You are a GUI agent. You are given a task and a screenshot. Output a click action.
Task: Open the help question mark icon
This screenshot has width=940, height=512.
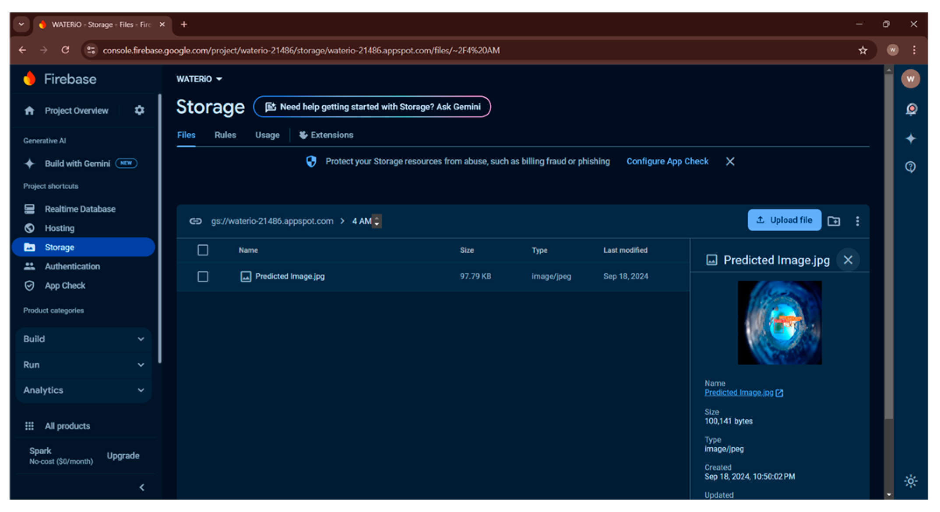point(911,167)
